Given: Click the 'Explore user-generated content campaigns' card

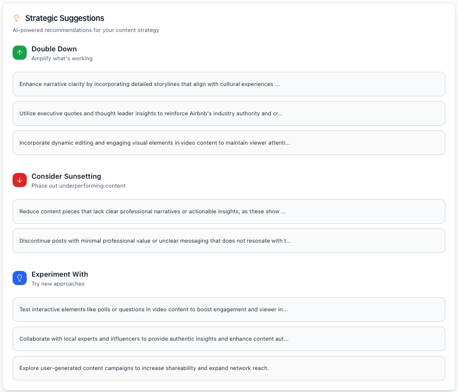Looking at the screenshot, I should coord(228,368).
